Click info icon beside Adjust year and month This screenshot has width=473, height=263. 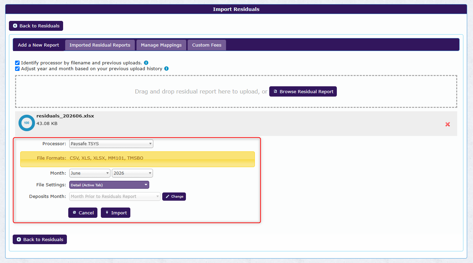(166, 68)
